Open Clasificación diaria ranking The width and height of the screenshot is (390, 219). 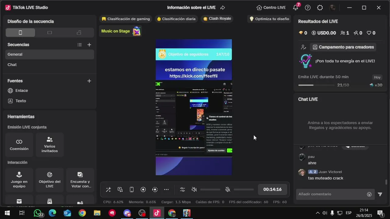pos(176,19)
